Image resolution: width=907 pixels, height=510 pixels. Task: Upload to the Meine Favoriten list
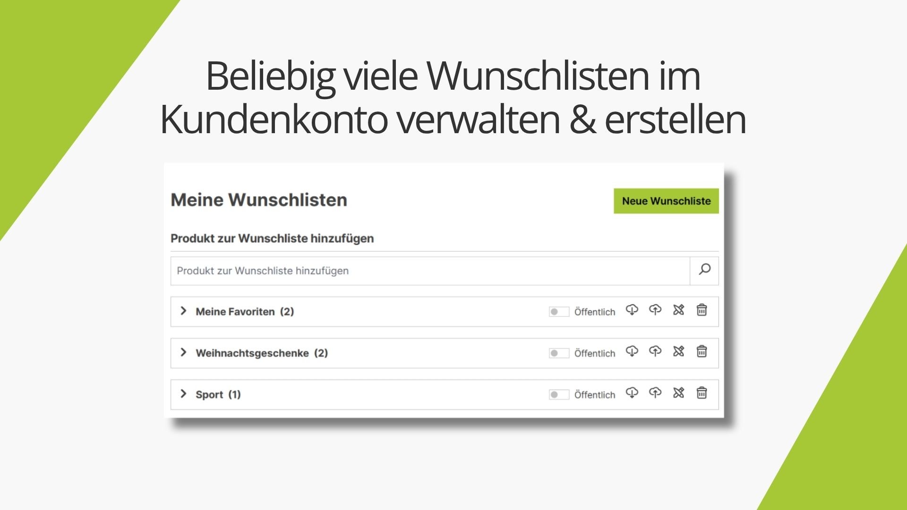(655, 310)
